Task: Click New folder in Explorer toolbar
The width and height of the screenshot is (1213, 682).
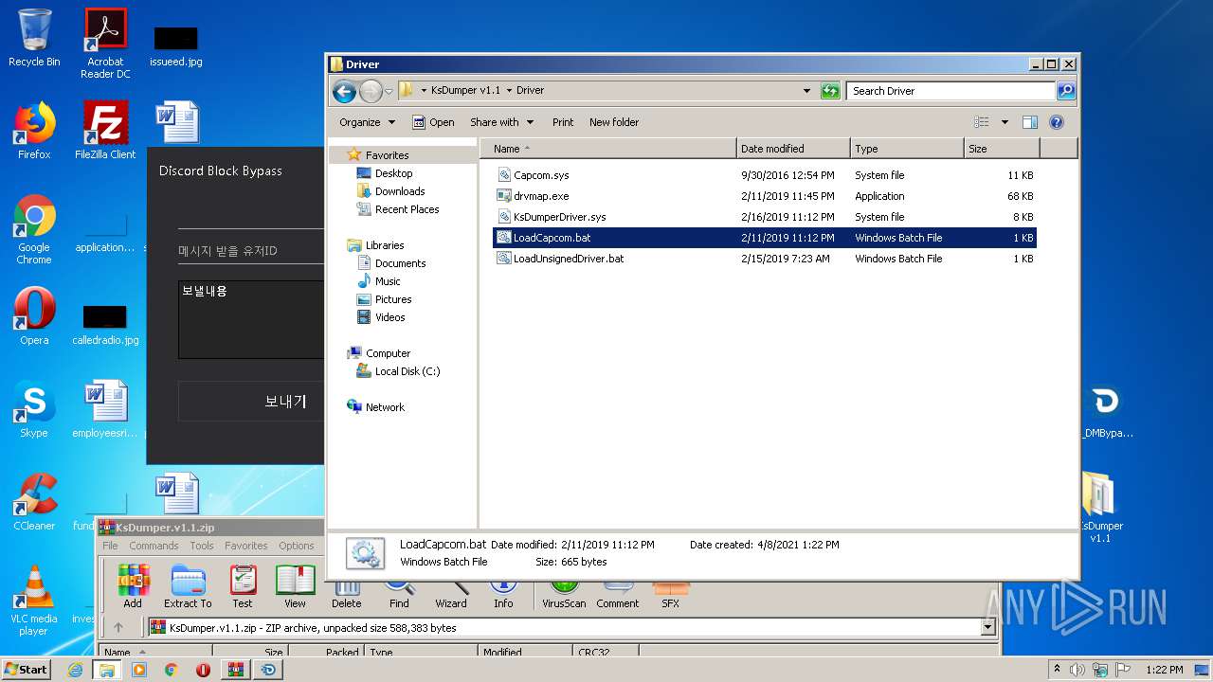Action: pyautogui.click(x=614, y=122)
